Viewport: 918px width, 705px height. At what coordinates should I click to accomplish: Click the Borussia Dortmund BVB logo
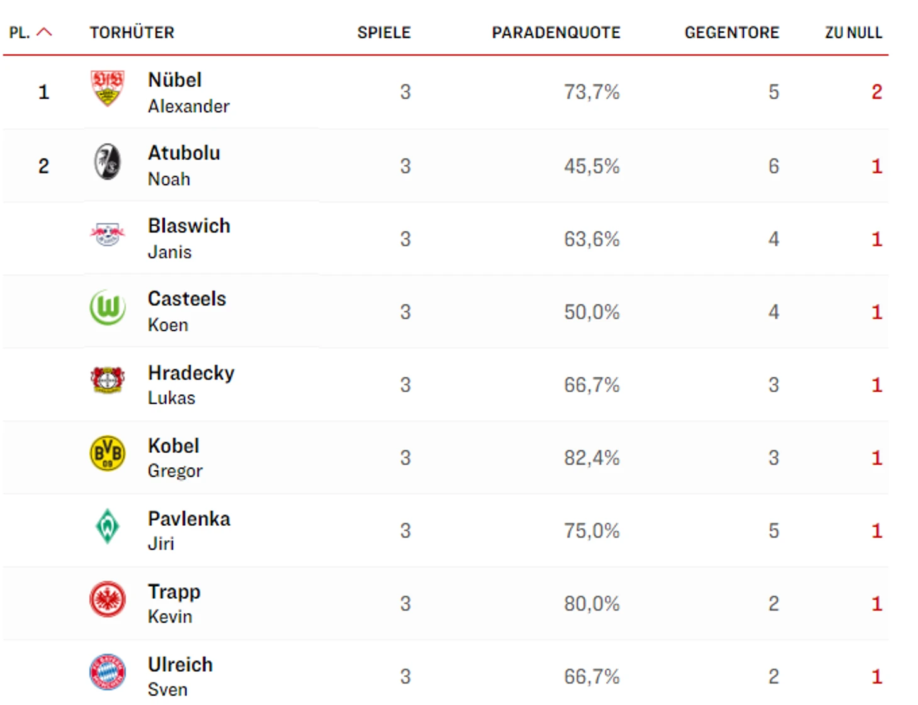click(108, 453)
